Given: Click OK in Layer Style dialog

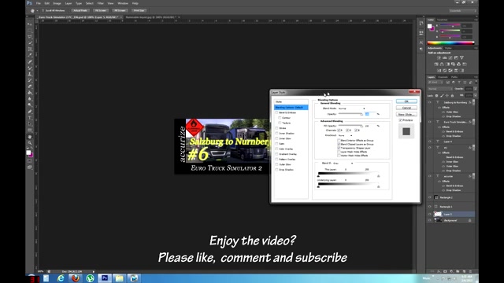Looking at the screenshot, I should pos(406,101).
